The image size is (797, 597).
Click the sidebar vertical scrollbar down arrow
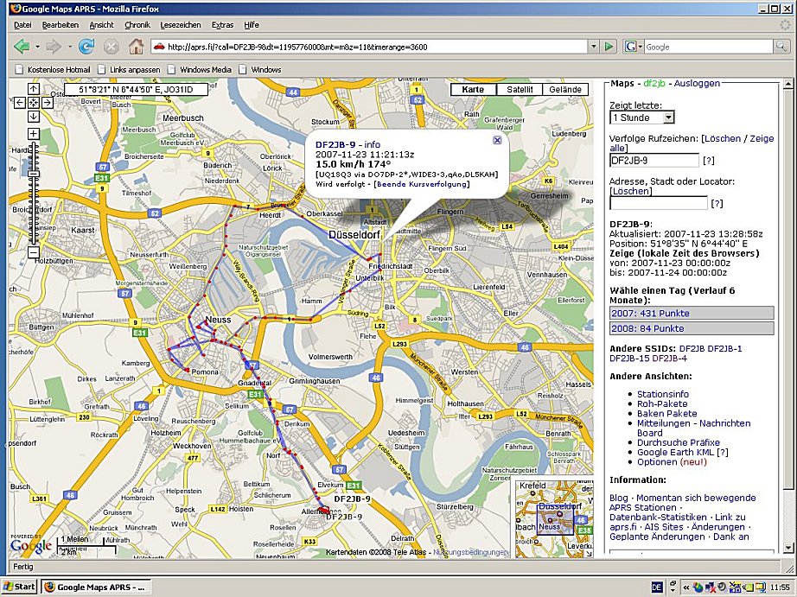click(787, 548)
